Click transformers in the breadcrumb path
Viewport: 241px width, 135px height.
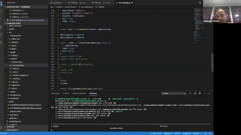click(70, 7)
